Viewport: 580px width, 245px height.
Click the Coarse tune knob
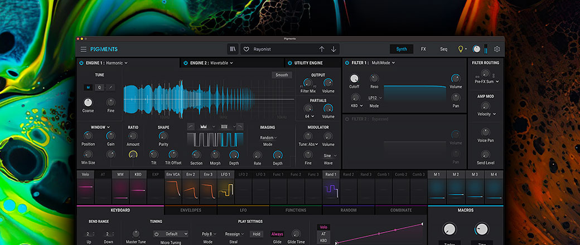[x=88, y=102]
